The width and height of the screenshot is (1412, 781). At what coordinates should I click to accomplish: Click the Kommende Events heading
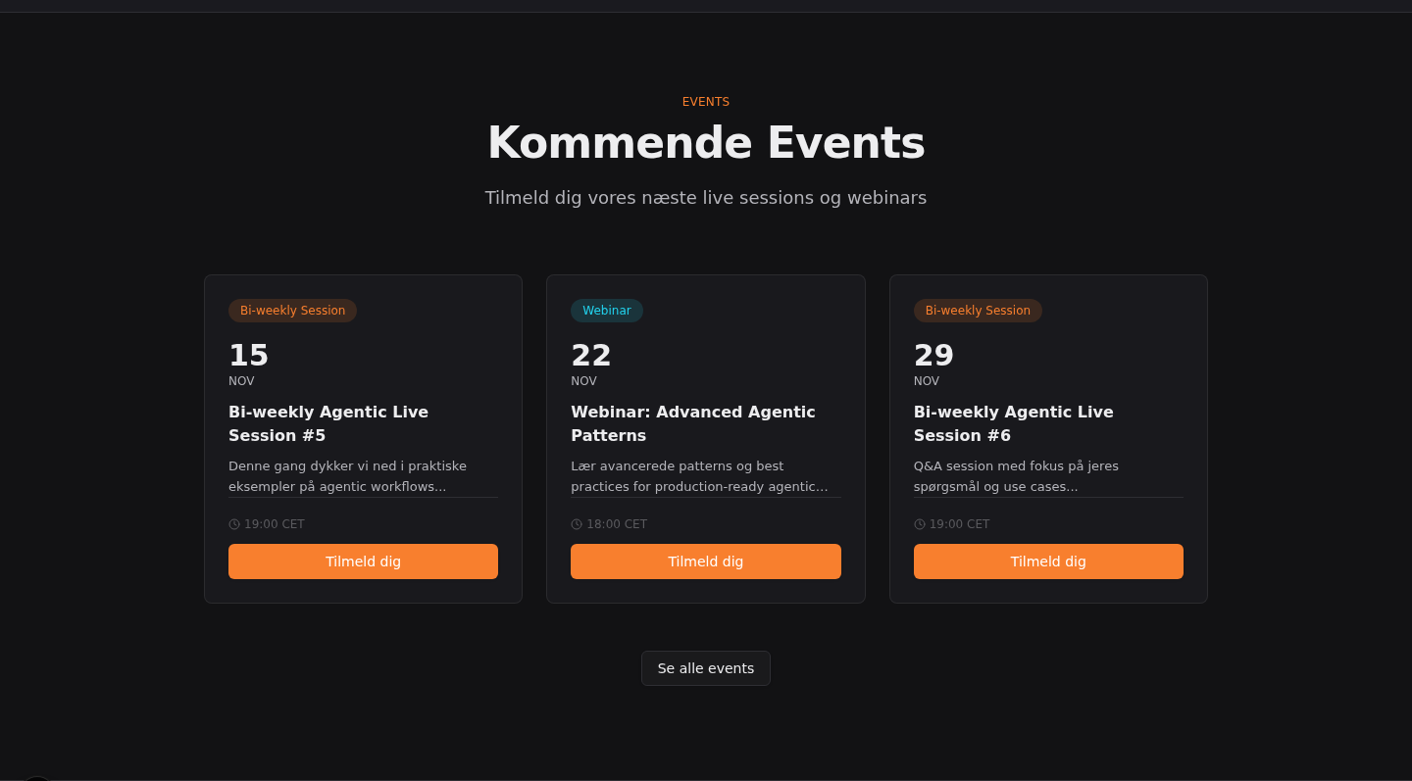tap(706, 143)
